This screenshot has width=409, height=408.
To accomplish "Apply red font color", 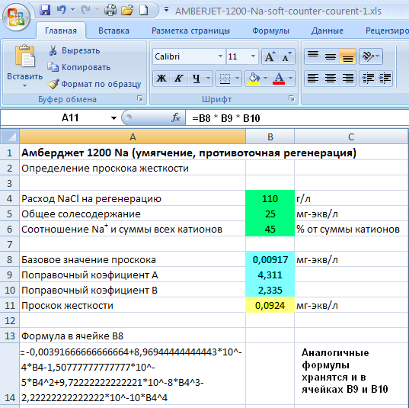I will point(279,79).
